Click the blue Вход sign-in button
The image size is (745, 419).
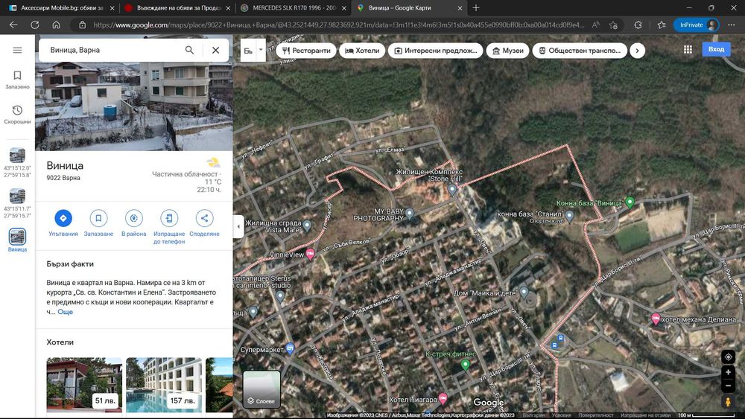(x=716, y=49)
